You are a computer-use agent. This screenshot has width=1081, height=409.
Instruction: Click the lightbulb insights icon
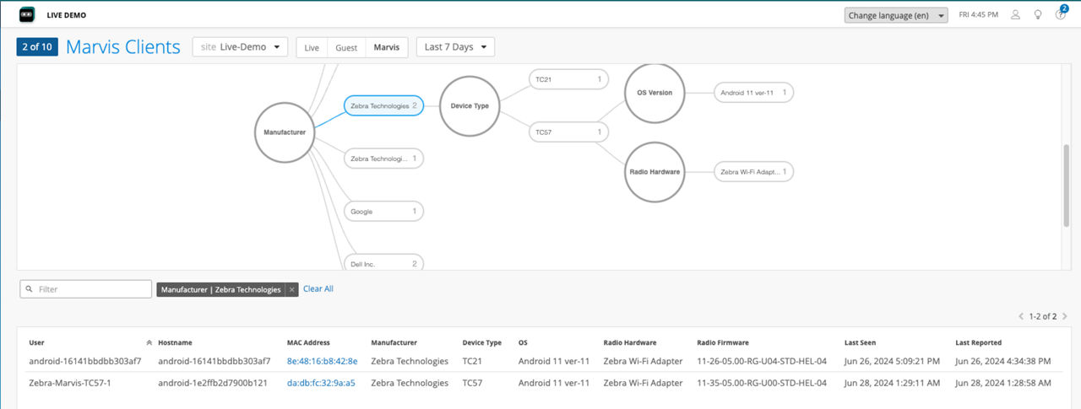1038,15
